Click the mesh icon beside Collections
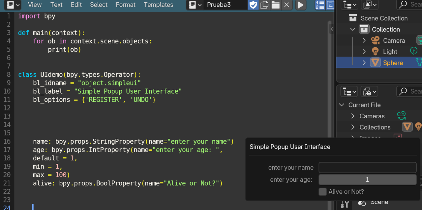 pos(407,127)
